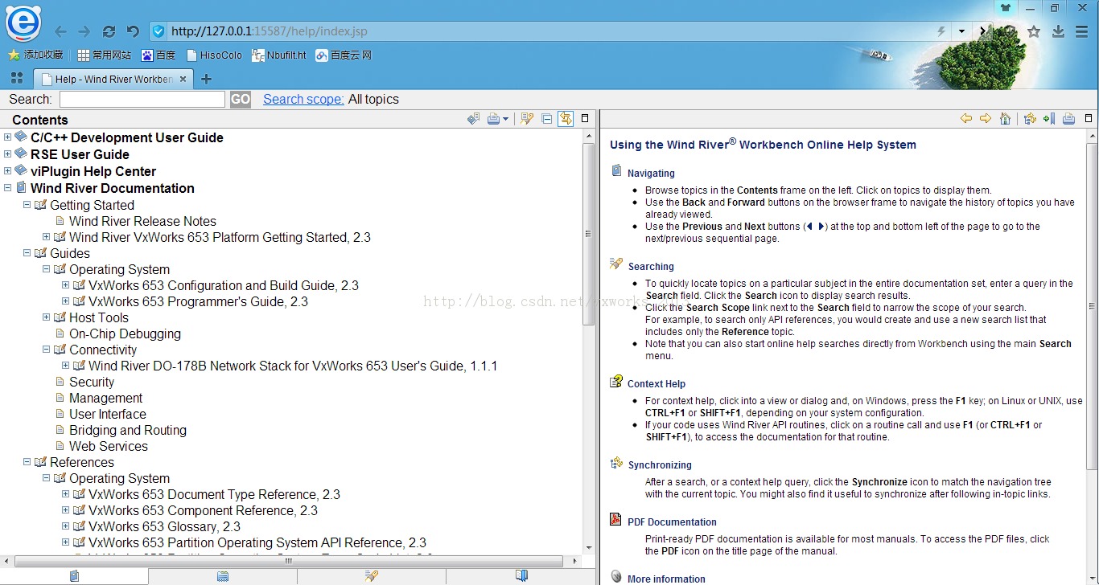Viewport: 1099px width, 585px height.
Task: Click browser Forward navigation arrow
Action: [84, 31]
